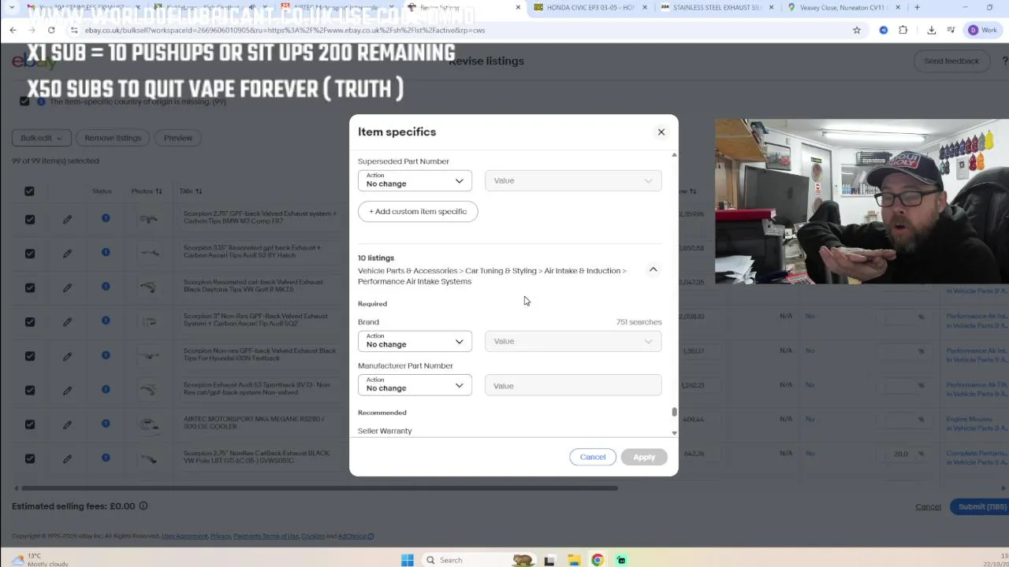Uncheck the Hyundai i30N Fastback listing
This screenshot has width=1009, height=567.
point(29,356)
